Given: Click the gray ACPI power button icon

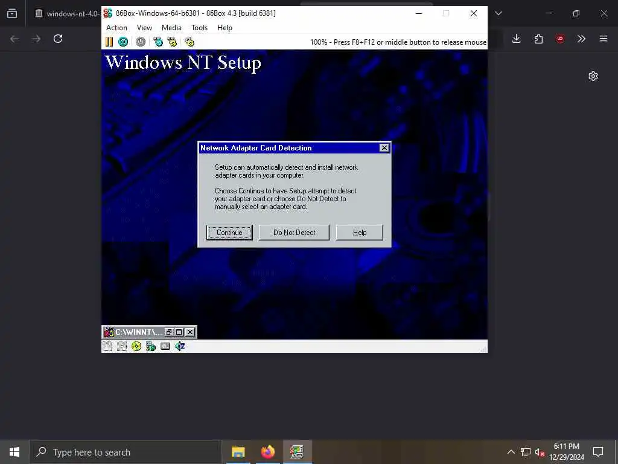Looking at the screenshot, I should point(141,42).
